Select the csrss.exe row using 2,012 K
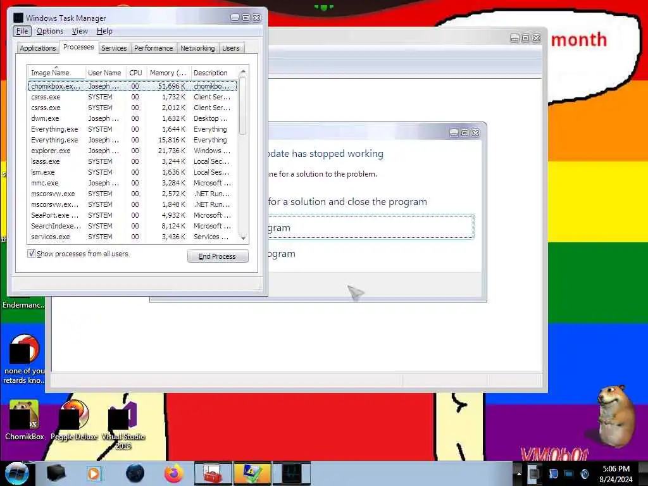This screenshot has width=648, height=486. (x=132, y=108)
